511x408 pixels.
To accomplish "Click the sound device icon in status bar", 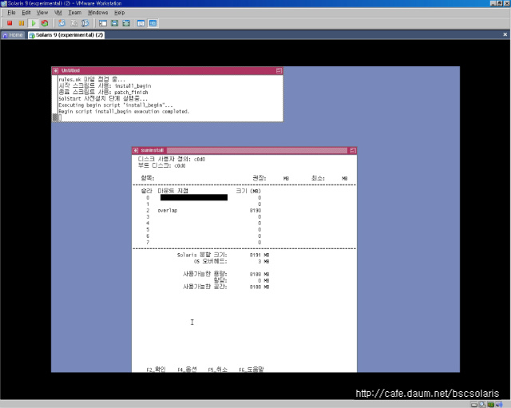I will point(499,405).
